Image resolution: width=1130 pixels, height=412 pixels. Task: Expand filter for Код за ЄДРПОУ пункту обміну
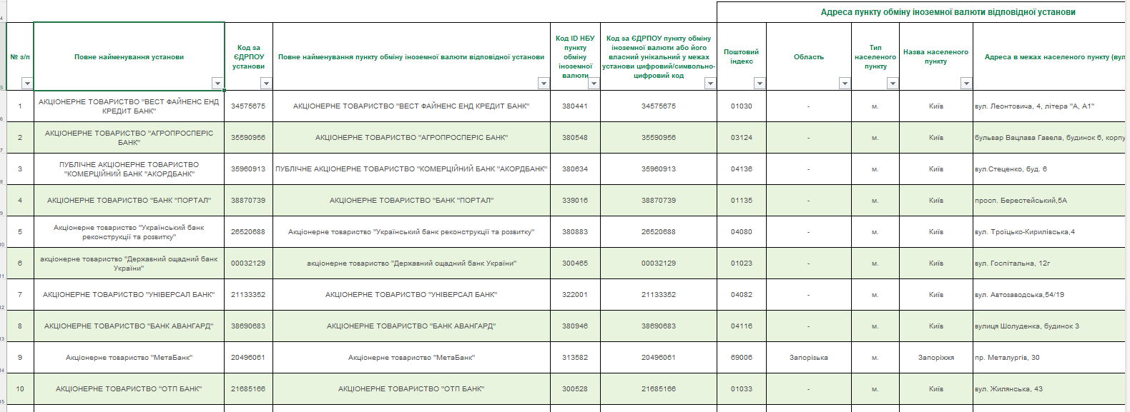[710, 84]
